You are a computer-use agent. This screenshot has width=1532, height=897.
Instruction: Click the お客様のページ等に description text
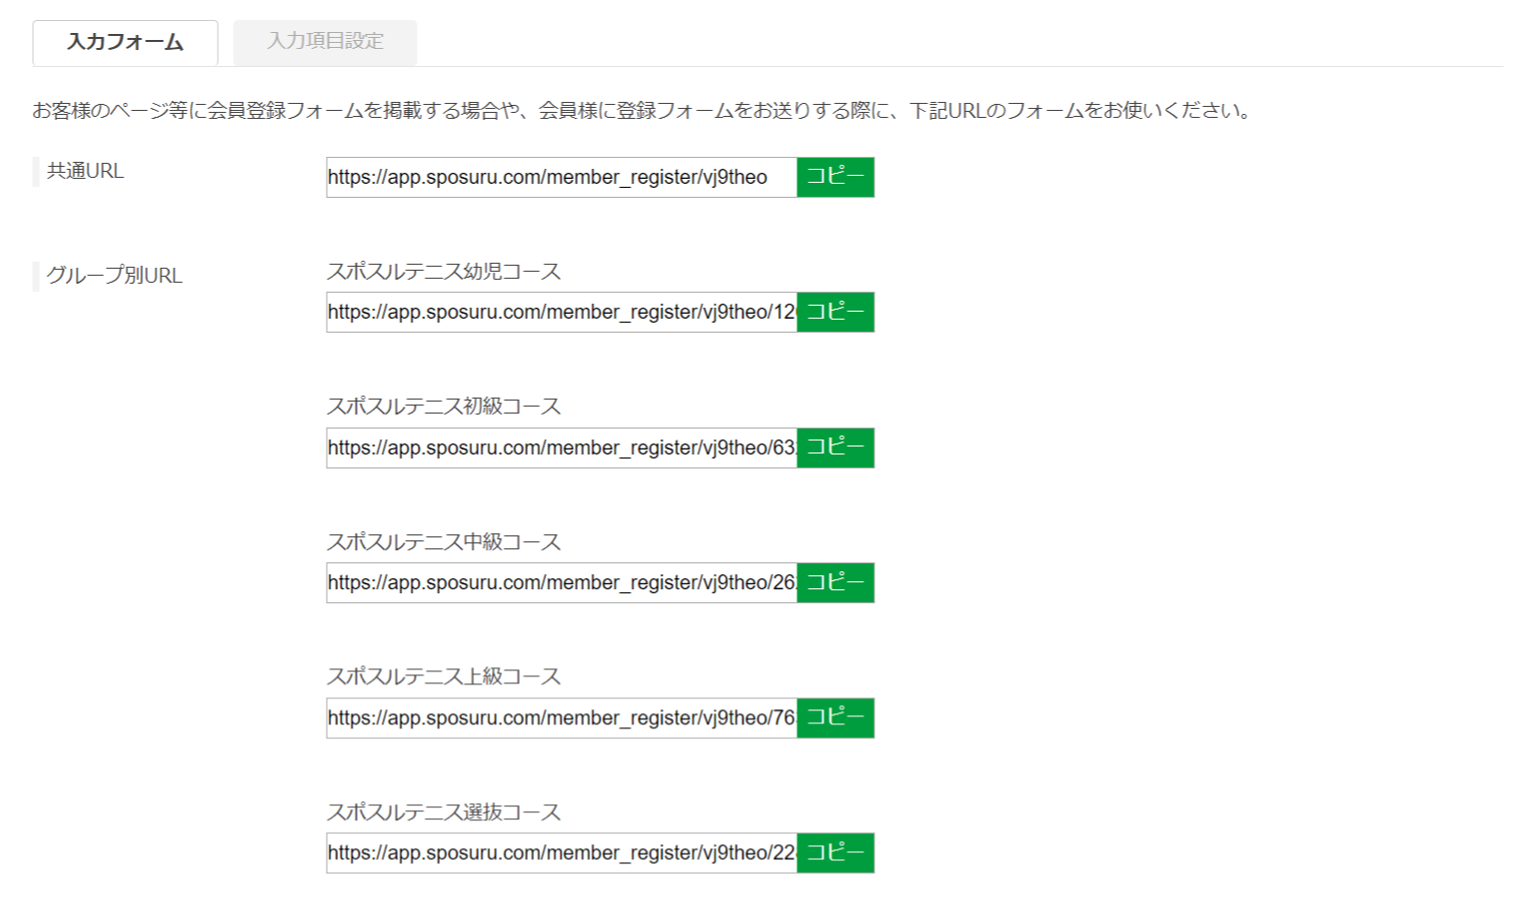[x=643, y=111]
